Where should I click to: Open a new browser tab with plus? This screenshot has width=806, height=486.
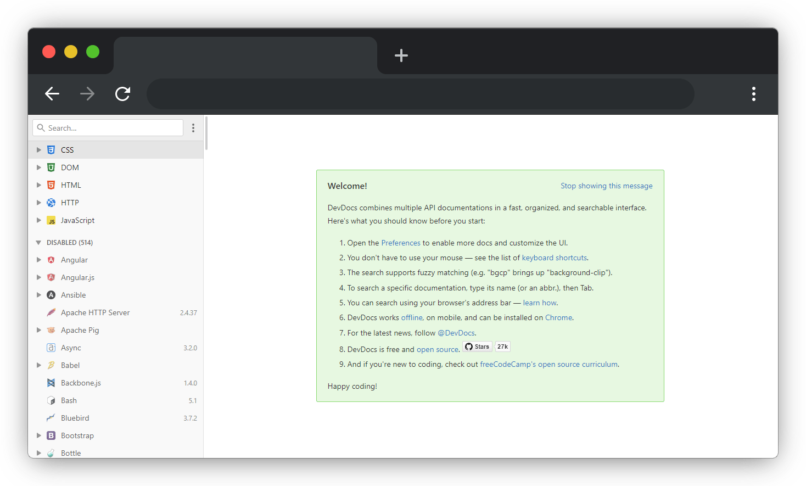pyautogui.click(x=401, y=55)
